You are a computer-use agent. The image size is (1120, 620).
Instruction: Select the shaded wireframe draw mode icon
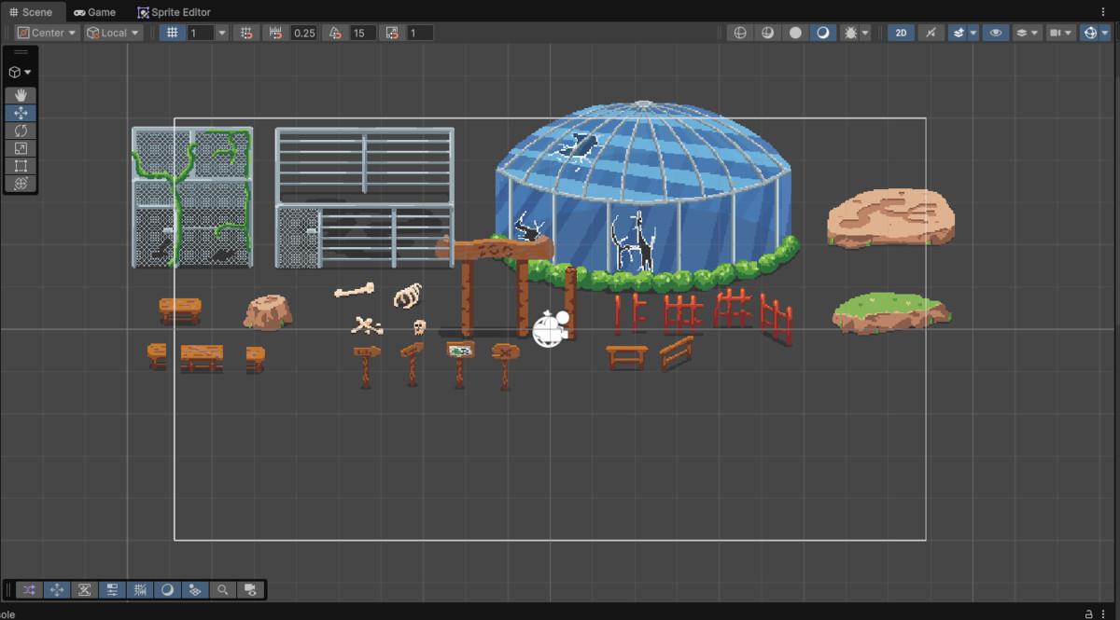767,33
